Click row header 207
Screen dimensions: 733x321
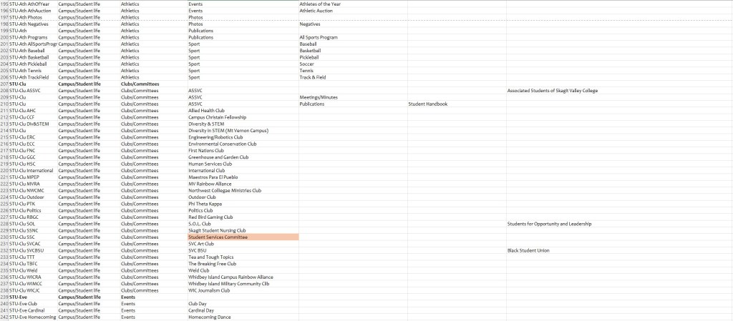pos(4,84)
